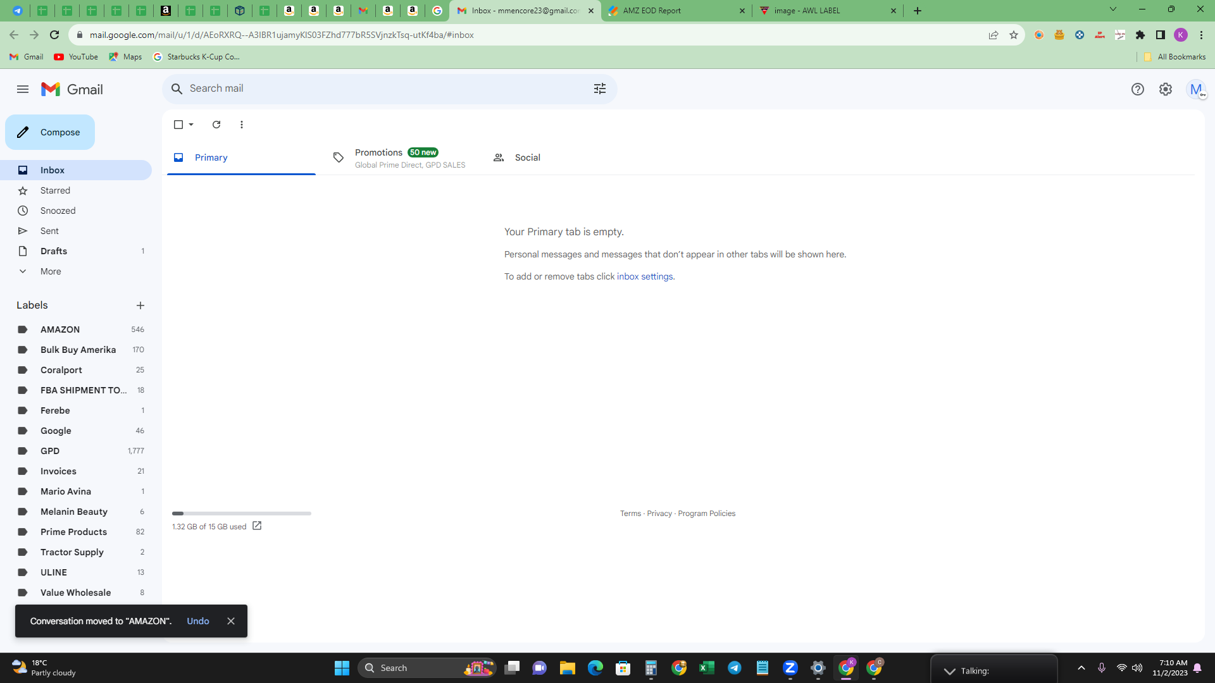
Task: Open the inbox settings link
Action: 645,276
